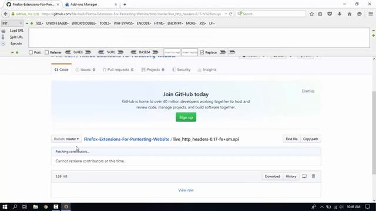Open the Firefox downloads arrow icon
The height and width of the screenshot is (211, 376).
pos(340,14)
